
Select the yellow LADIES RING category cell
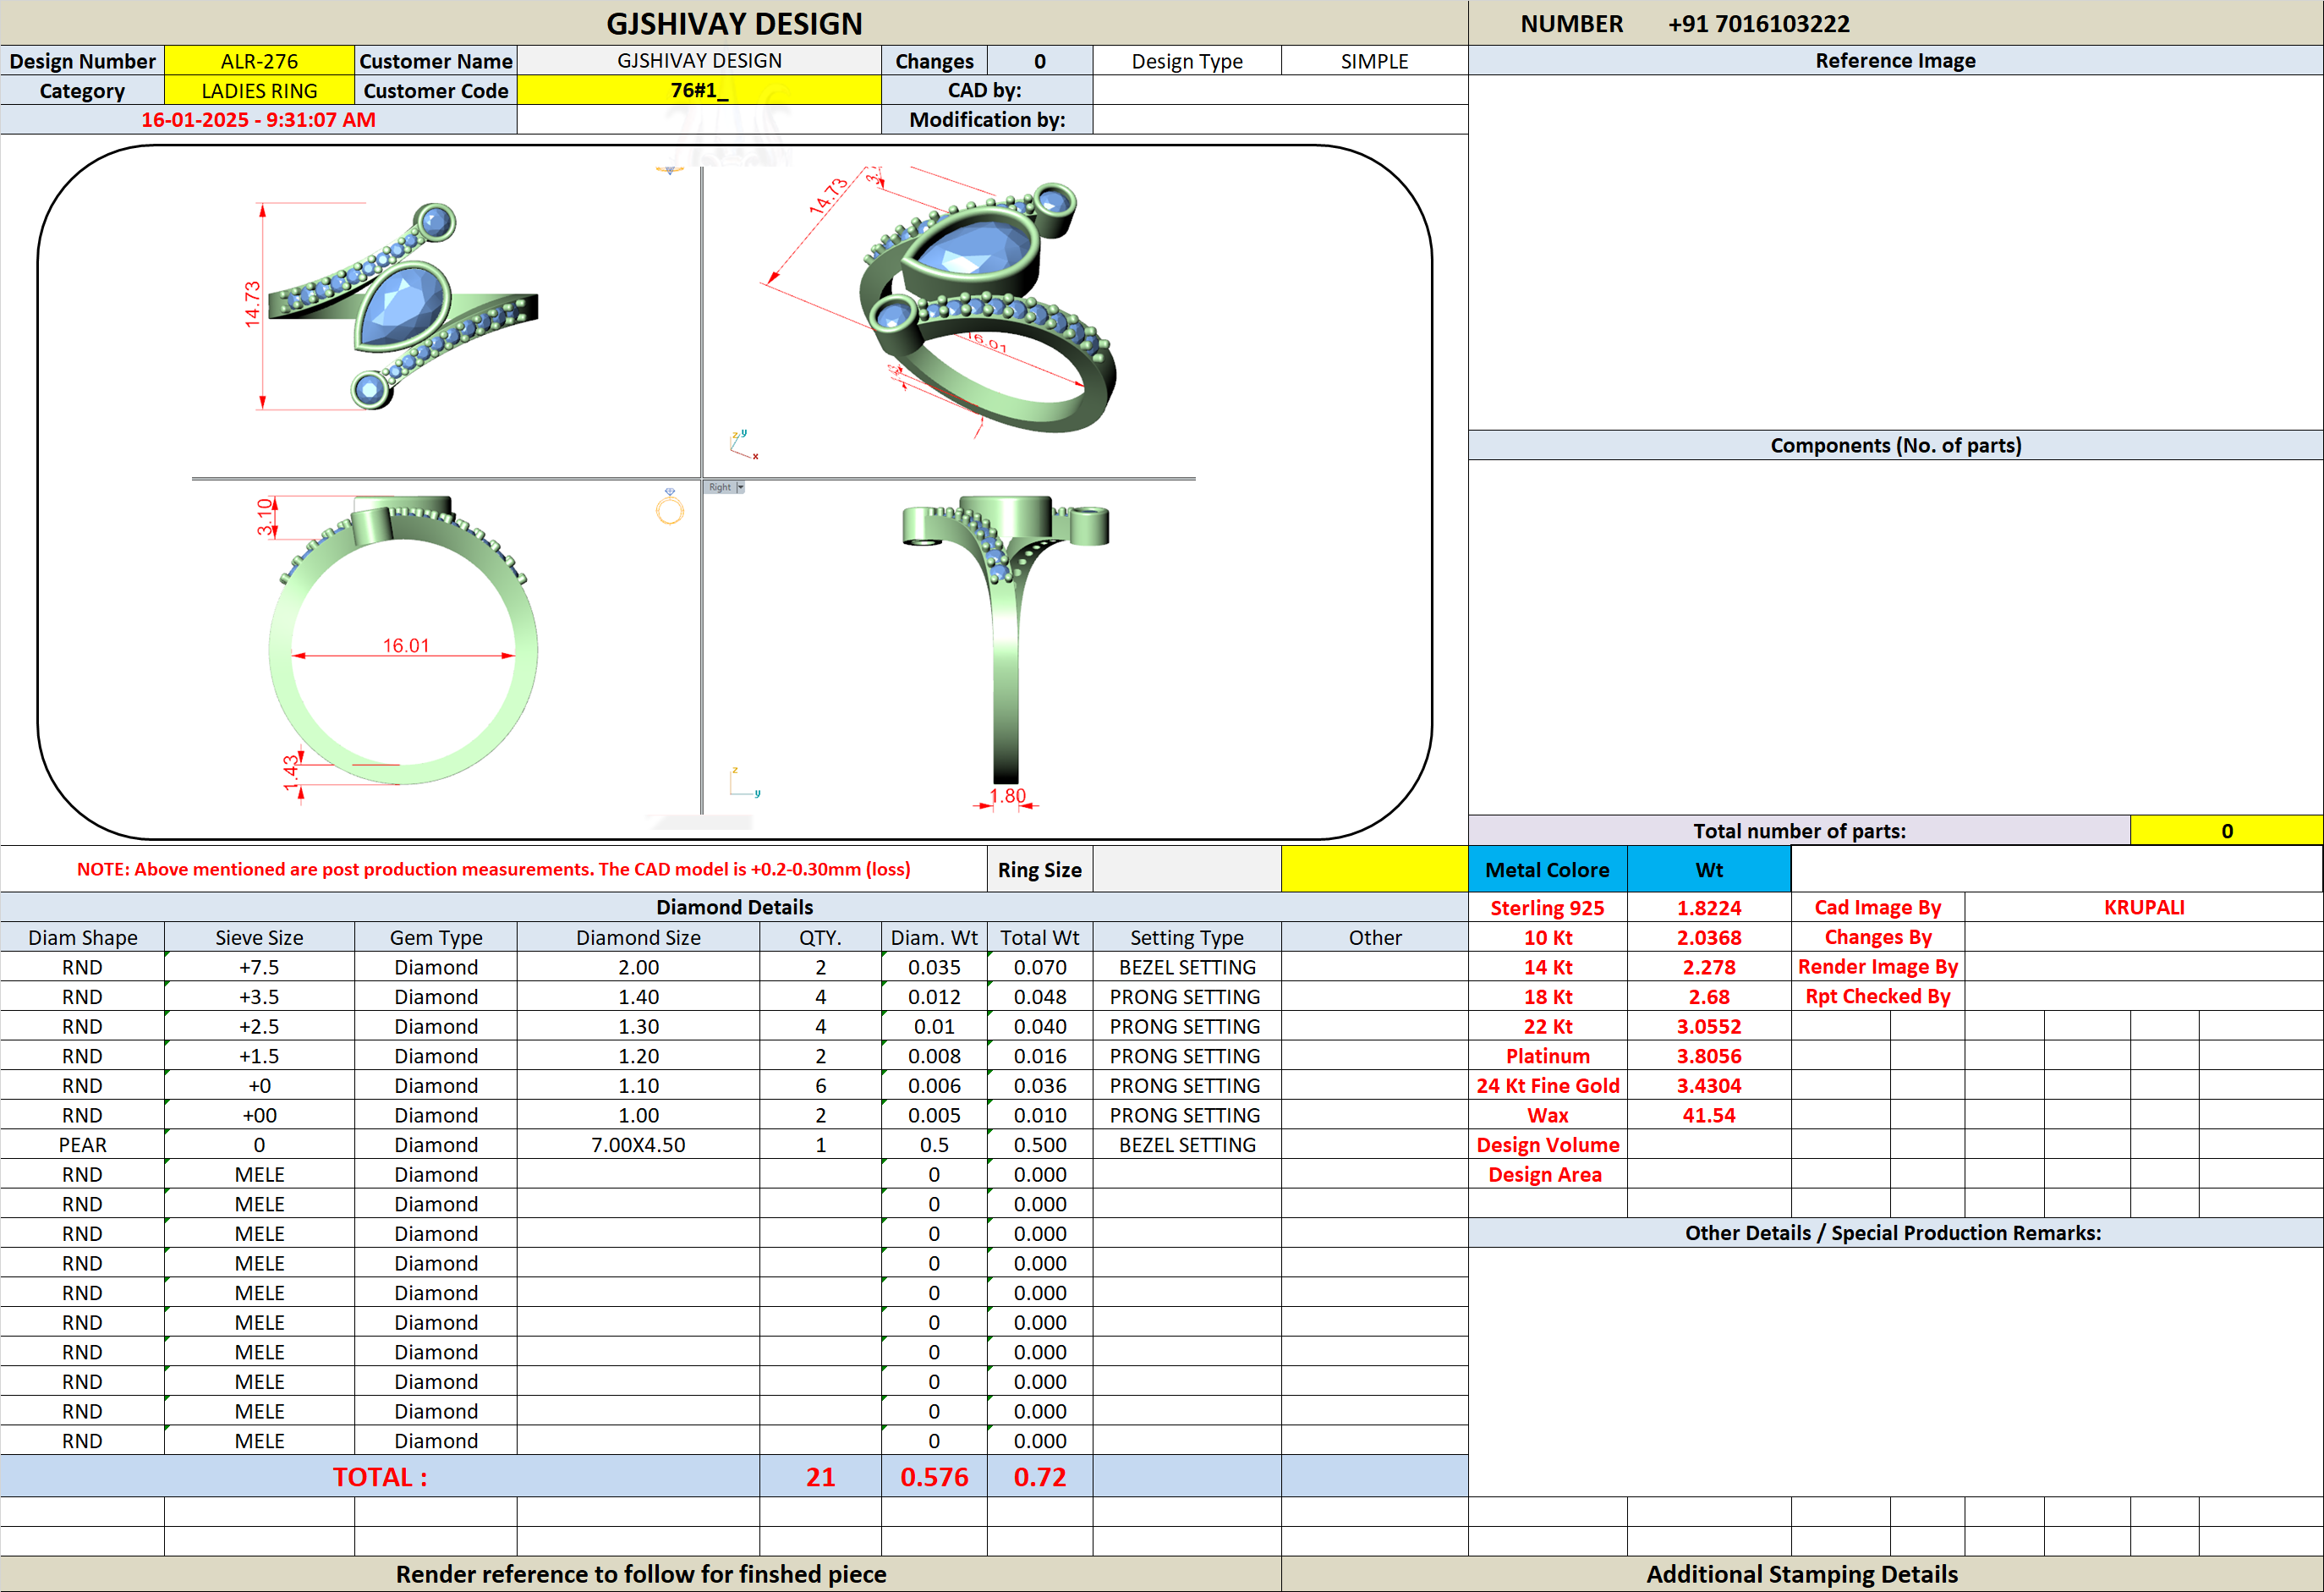[x=259, y=91]
